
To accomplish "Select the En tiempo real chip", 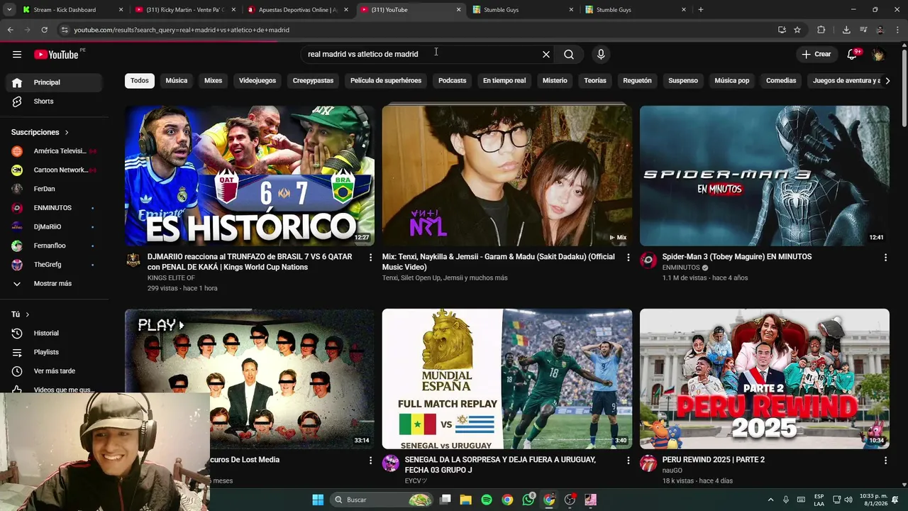I will pos(504,80).
